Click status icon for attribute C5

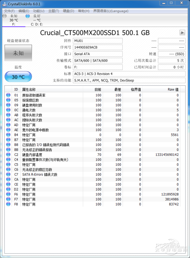[x=8, y=165]
